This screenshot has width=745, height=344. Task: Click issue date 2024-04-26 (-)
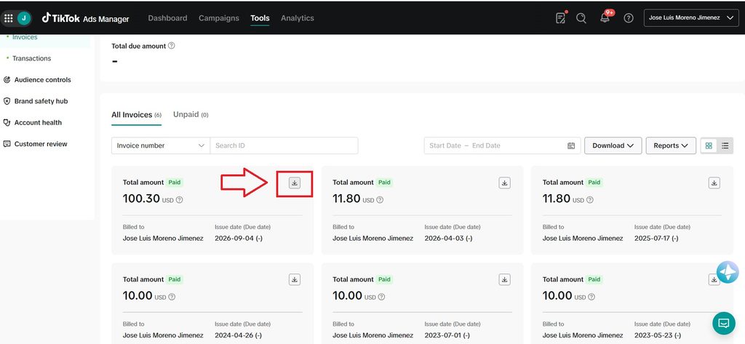click(239, 335)
